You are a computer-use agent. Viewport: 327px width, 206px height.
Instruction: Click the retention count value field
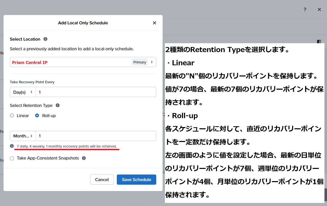pyautogui.click(x=96, y=136)
